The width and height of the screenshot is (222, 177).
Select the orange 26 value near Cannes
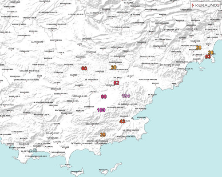click(211, 52)
